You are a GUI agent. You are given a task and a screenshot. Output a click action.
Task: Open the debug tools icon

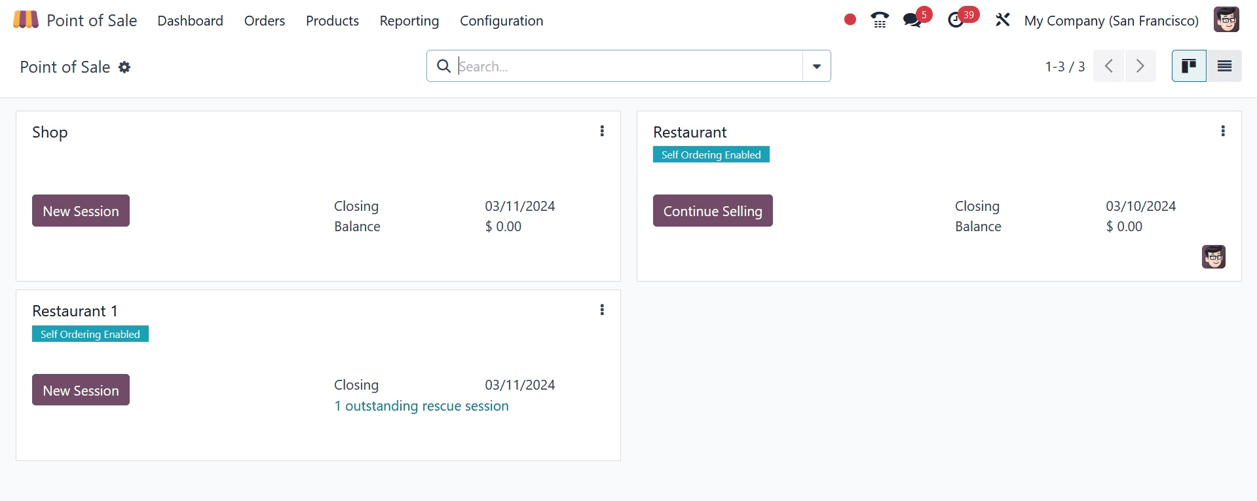(1002, 20)
